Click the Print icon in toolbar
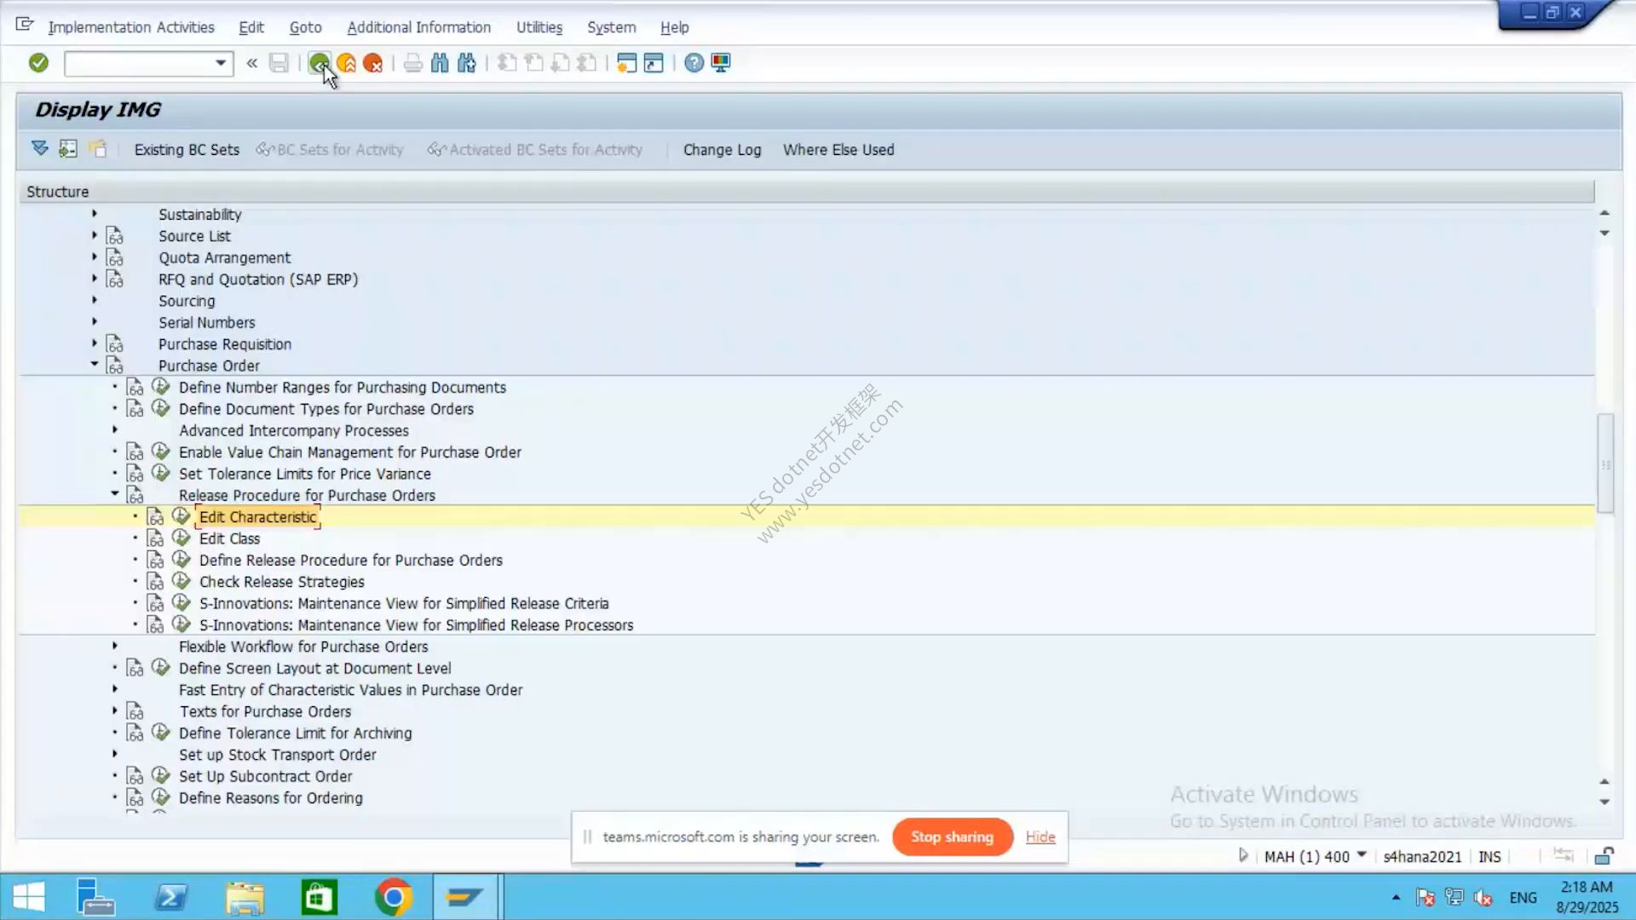The image size is (1636, 920). (413, 63)
